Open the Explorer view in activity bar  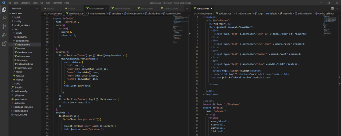coord(4,9)
